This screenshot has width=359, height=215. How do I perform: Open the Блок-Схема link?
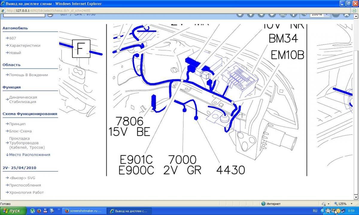click(20, 131)
